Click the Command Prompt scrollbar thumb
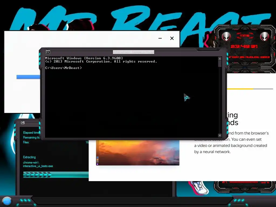This screenshot has width=276, height=207. (220, 64)
